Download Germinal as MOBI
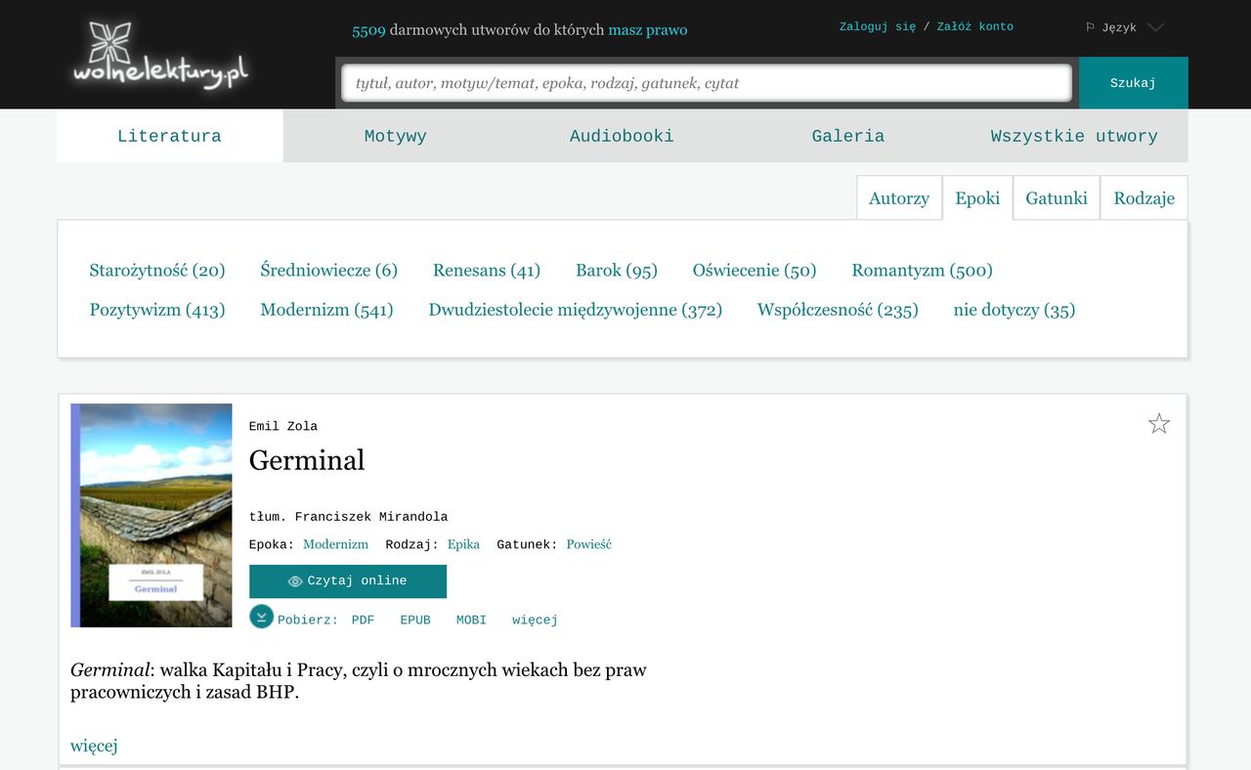The image size is (1251, 770). pos(471,620)
